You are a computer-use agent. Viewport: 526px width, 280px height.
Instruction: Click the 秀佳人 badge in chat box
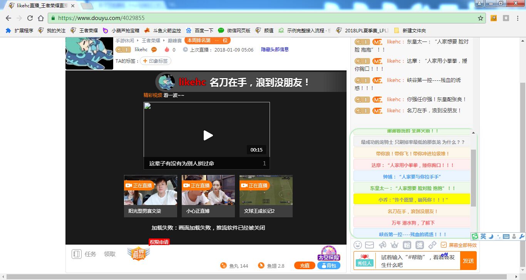(x=364, y=261)
